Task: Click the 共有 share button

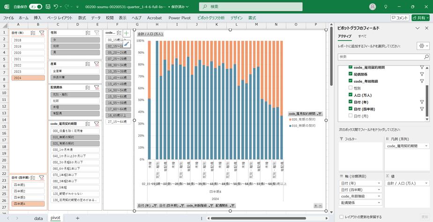Action: (420, 18)
